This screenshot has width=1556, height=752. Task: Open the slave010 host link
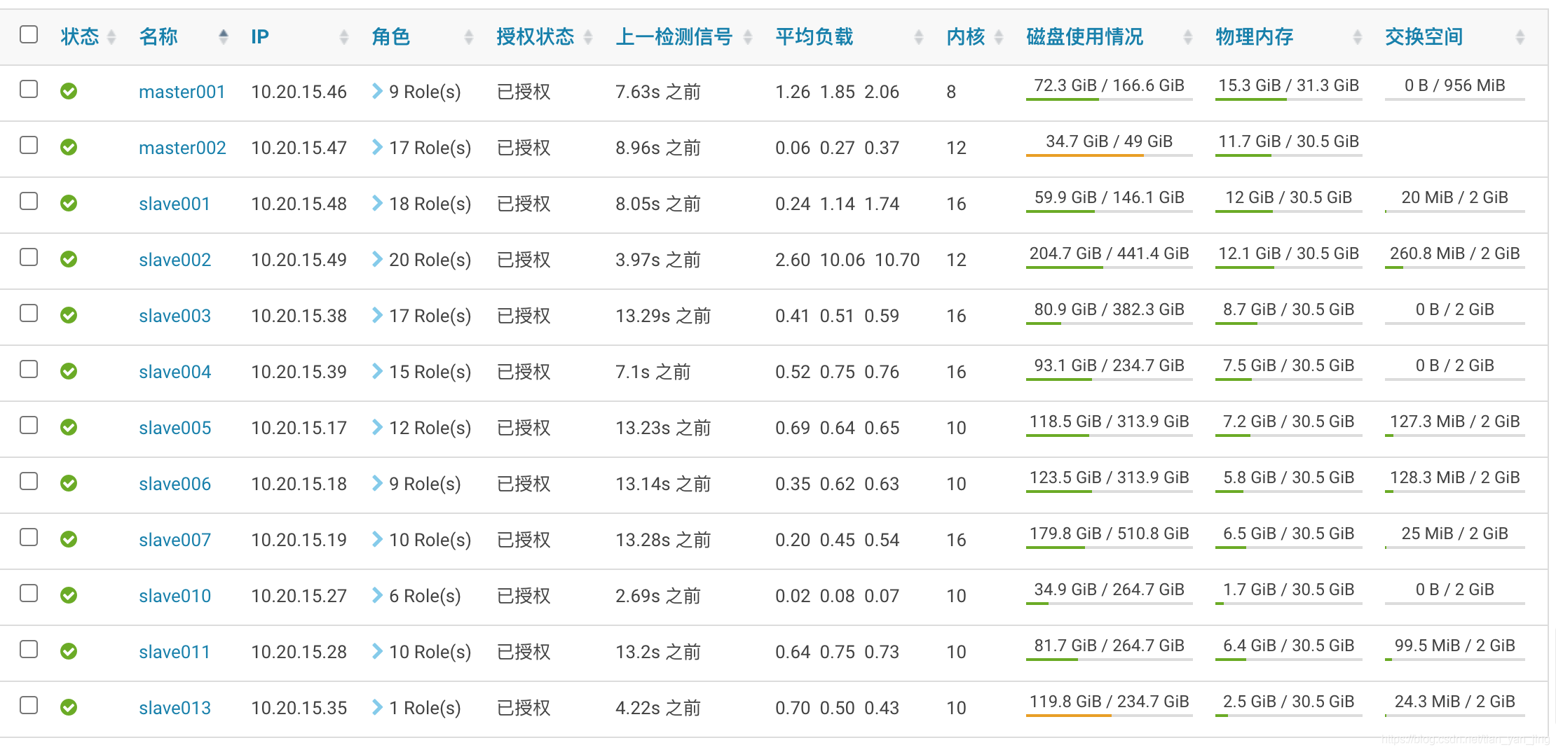[x=175, y=596]
